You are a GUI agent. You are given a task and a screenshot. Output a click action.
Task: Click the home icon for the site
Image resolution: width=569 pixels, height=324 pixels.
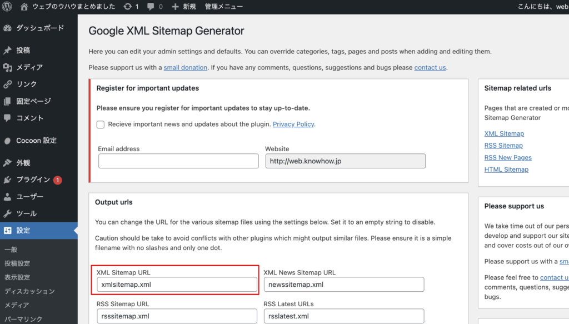(24, 7)
